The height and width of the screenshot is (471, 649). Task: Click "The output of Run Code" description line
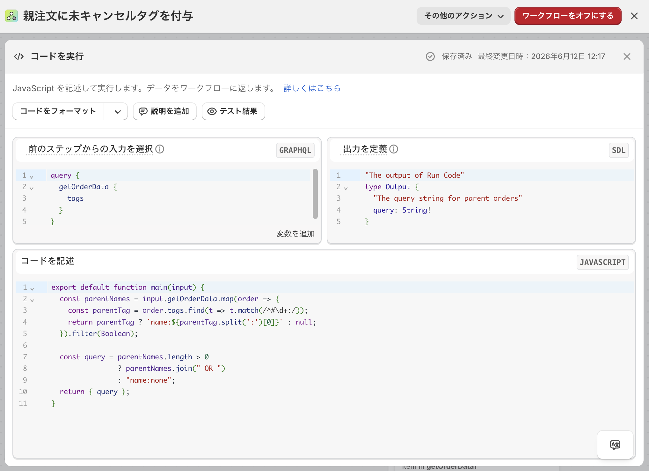click(x=414, y=175)
